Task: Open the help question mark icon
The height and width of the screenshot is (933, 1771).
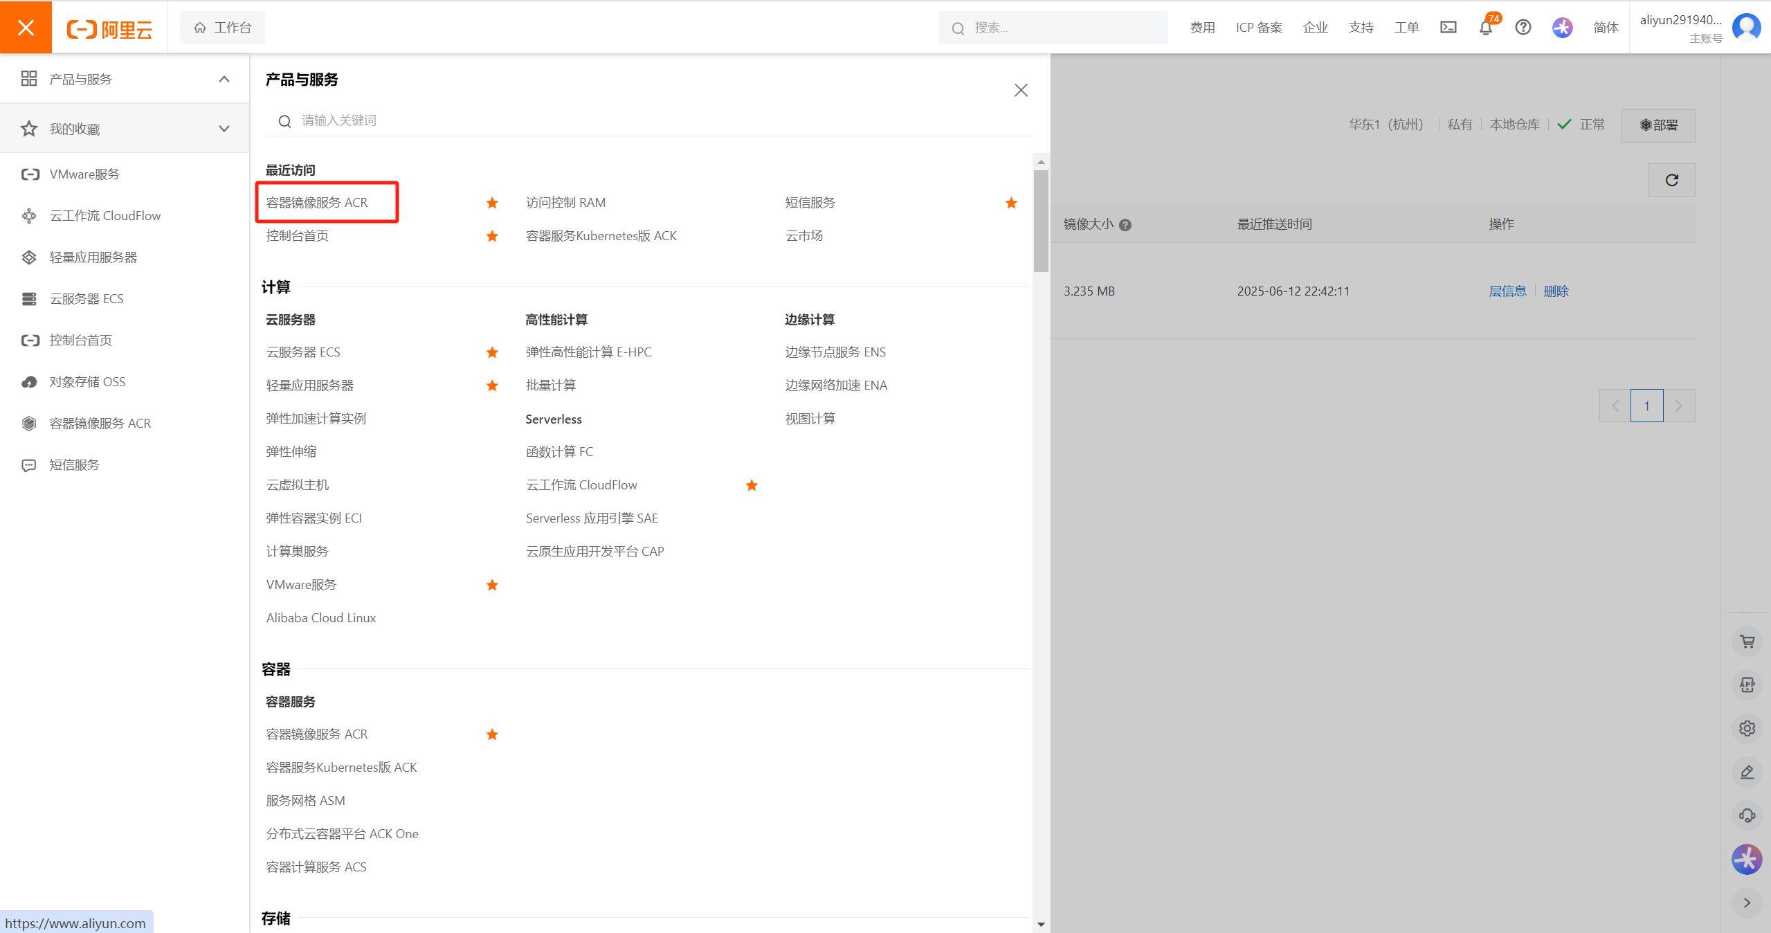Action: point(1523,28)
